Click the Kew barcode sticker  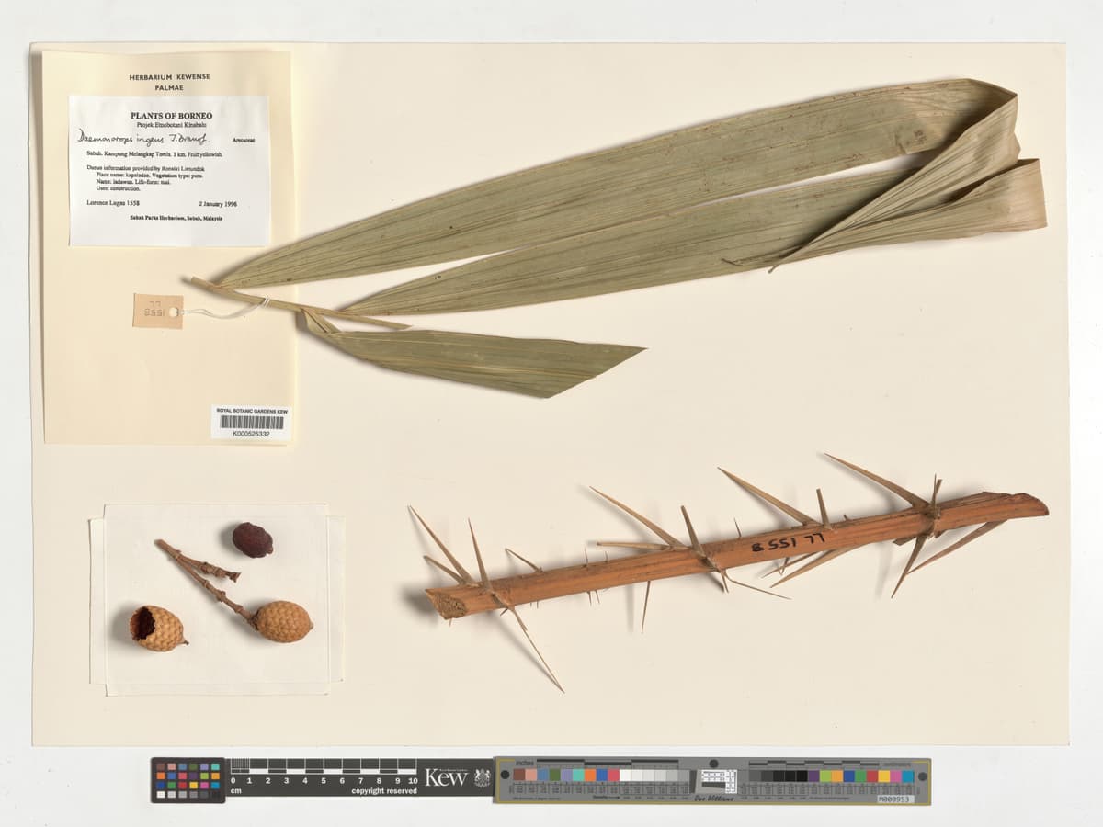pos(252,423)
